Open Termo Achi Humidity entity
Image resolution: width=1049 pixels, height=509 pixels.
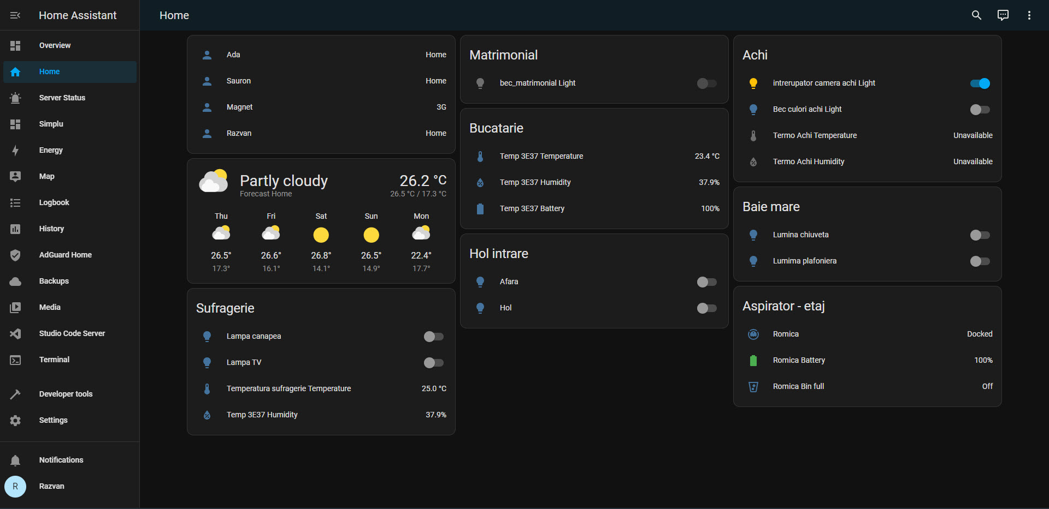coord(868,161)
